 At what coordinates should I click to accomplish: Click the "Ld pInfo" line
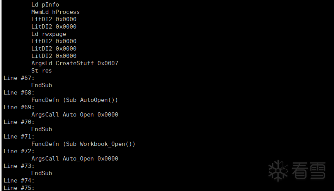45,5
